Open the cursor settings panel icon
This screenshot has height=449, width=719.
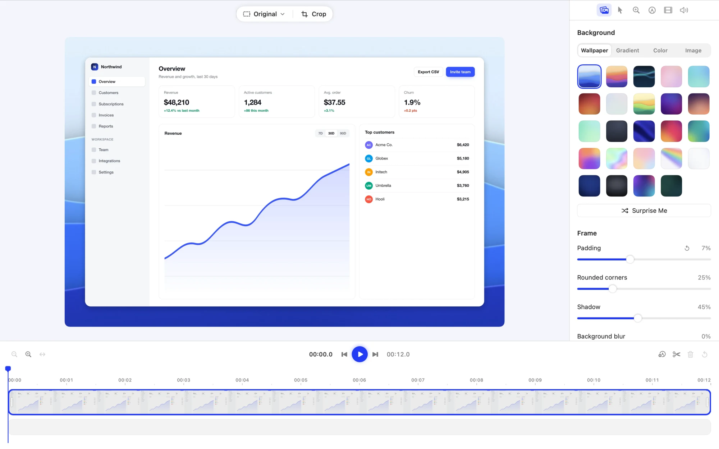(x=620, y=10)
